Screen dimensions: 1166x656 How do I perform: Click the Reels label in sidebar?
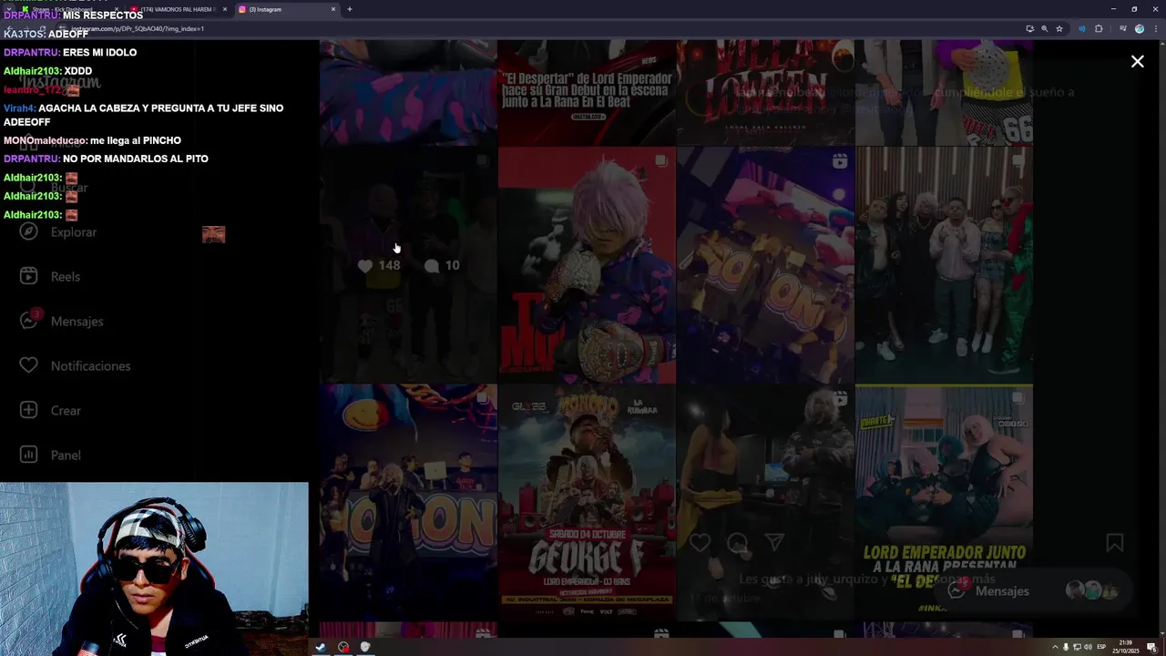pos(66,277)
